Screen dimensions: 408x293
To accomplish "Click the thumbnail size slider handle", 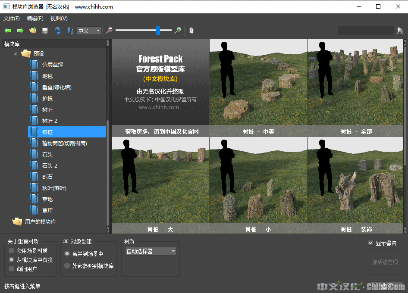I will pyautogui.click(x=158, y=30).
